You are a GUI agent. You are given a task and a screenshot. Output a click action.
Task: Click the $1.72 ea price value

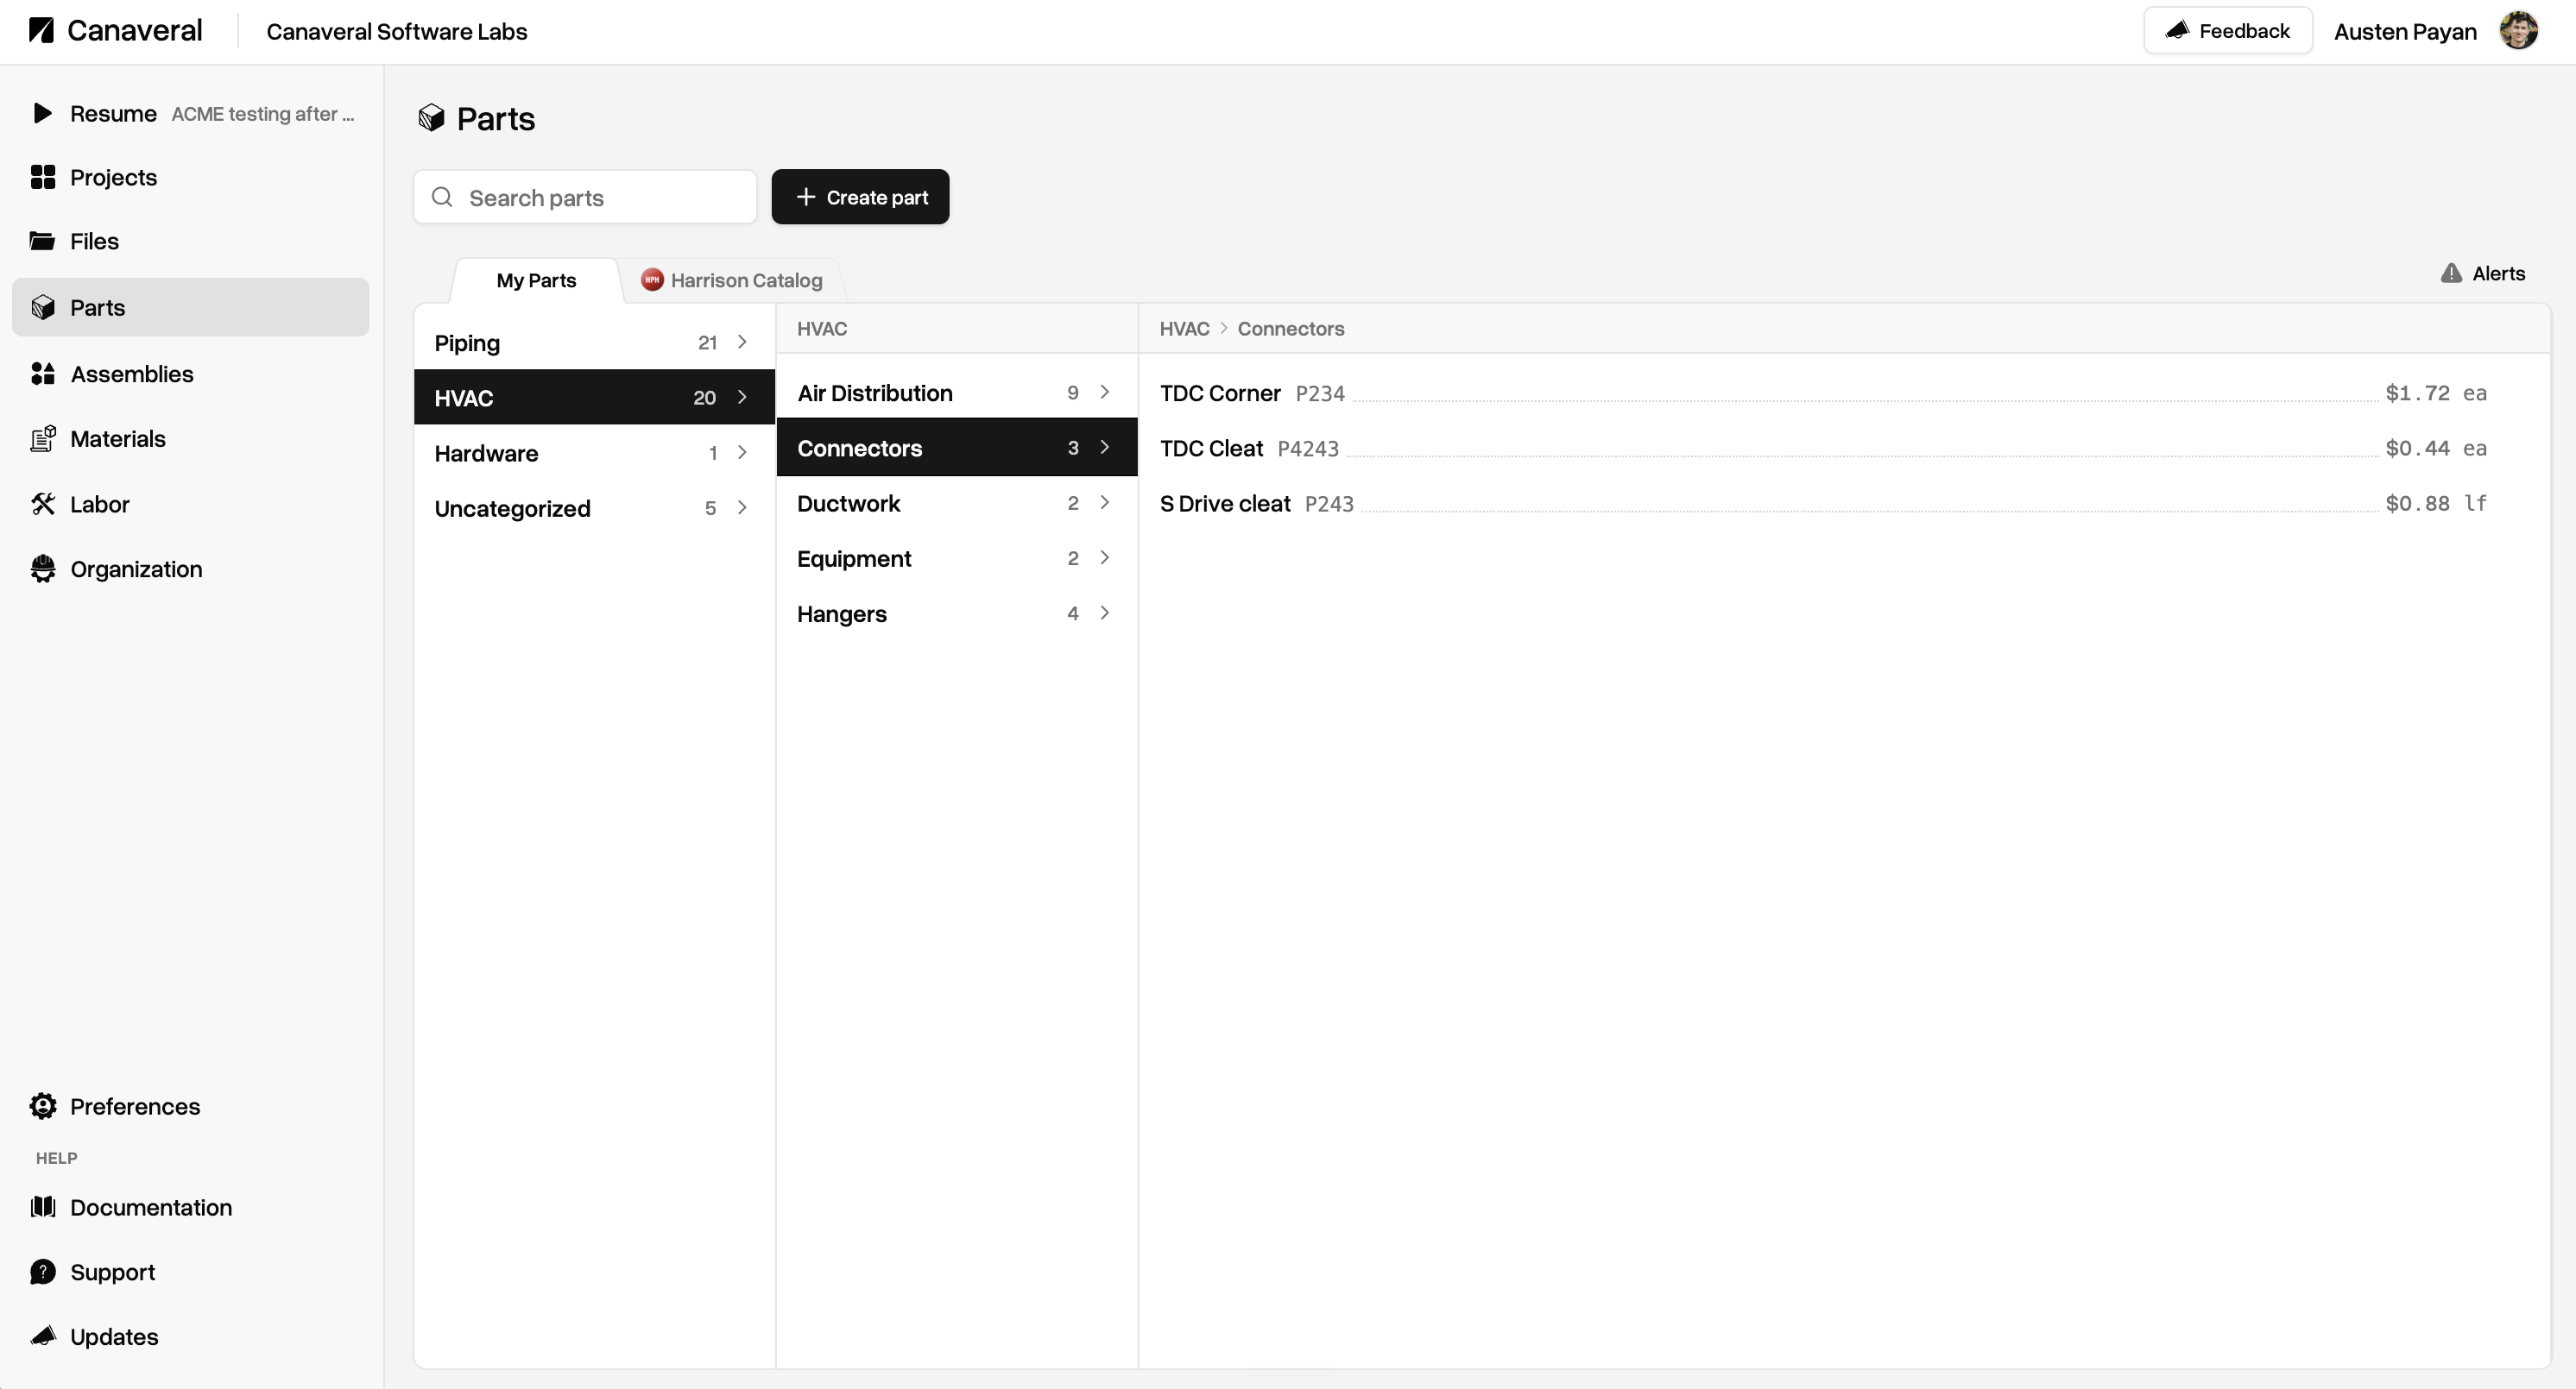click(2436, 393)
